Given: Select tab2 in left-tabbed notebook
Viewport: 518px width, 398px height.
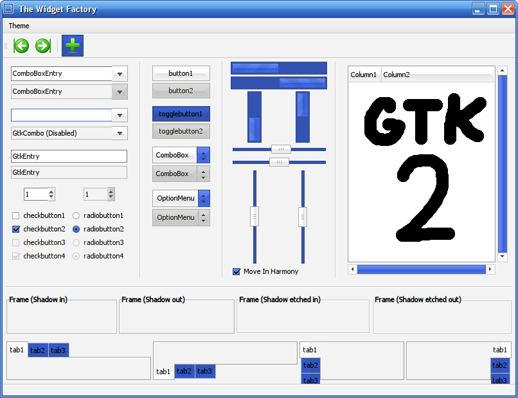Looking at the screenshot, I should (310, 365).
